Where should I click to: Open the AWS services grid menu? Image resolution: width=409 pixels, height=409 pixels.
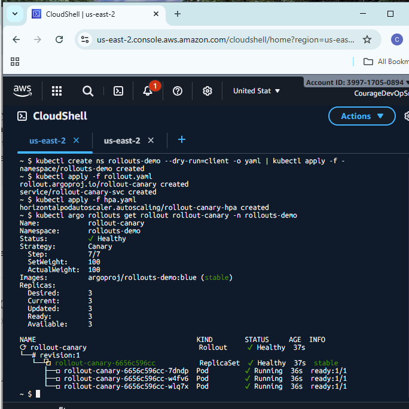[57, 91]
